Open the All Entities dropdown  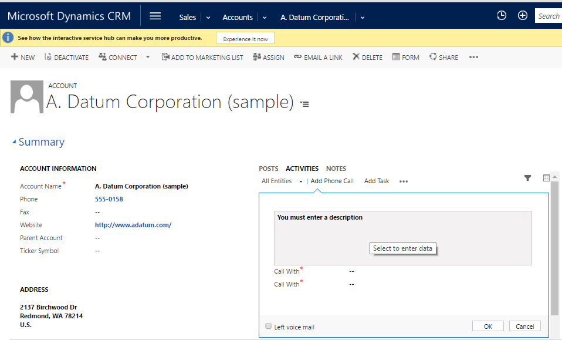[280, 181]
